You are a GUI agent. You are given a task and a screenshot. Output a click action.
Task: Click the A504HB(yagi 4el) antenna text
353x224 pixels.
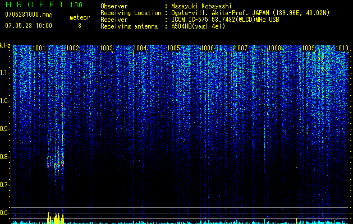click(x=198, y=26)
